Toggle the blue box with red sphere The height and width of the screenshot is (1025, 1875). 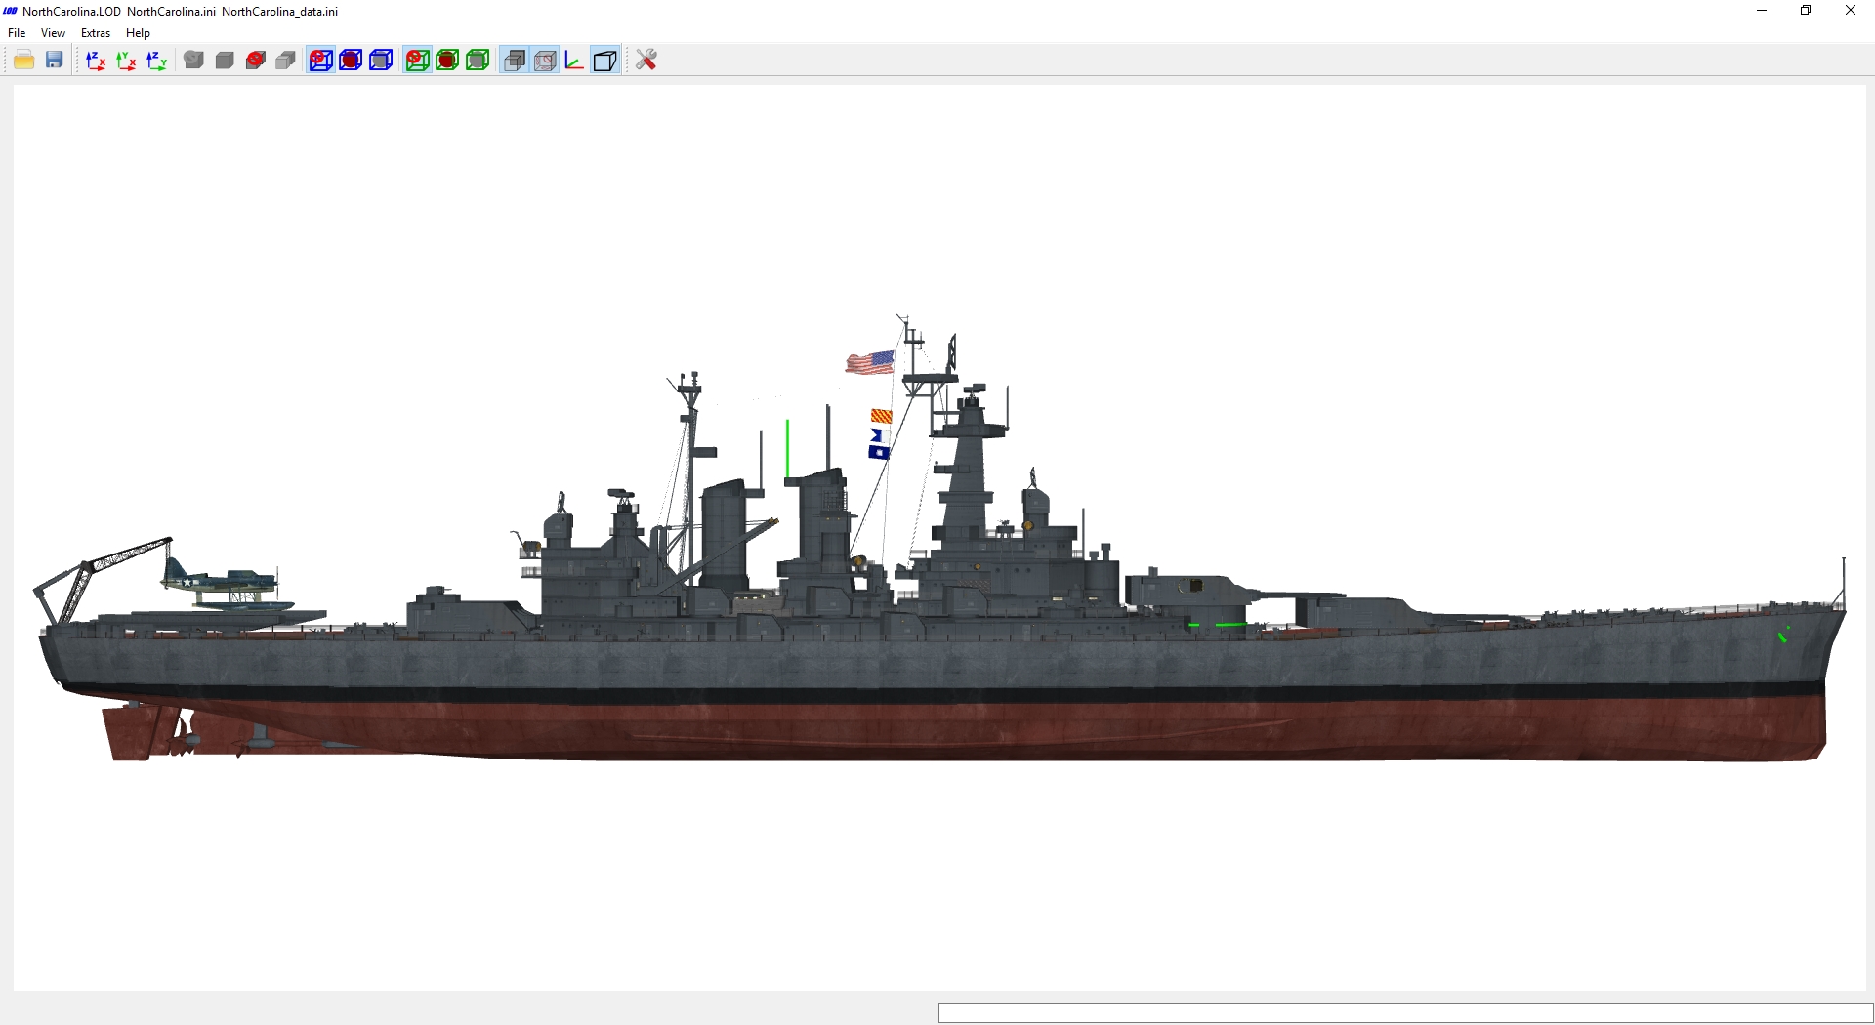click(x=351, y=61)
